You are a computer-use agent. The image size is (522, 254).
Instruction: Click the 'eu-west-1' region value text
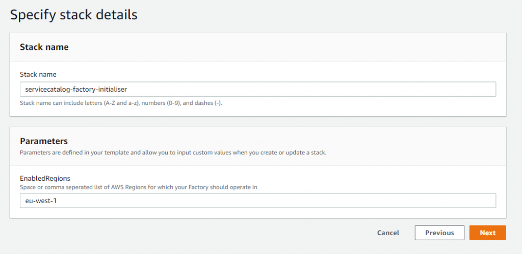39,201
